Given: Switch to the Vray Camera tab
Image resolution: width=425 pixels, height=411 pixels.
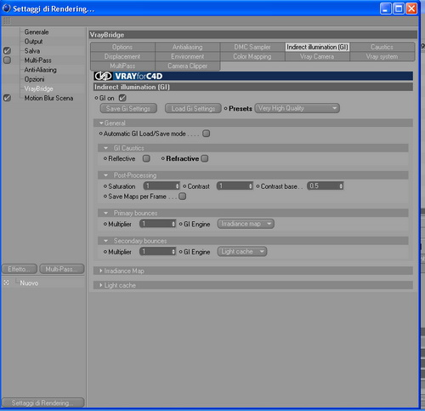Looking at the screenshot, I should pos(317,56).
